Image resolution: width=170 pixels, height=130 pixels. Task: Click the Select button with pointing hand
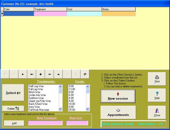click(13, 93)
